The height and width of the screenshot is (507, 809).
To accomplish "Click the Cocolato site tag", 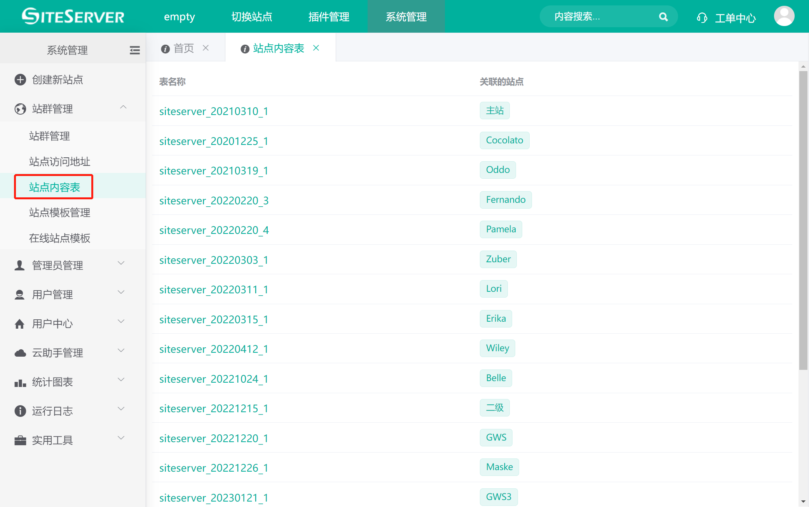I will point(504,140).
